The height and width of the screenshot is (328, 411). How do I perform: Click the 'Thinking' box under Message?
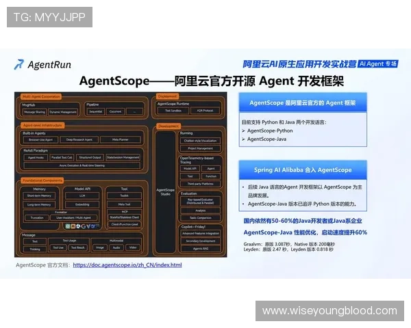pyautogui.click(x=35, y=249)
